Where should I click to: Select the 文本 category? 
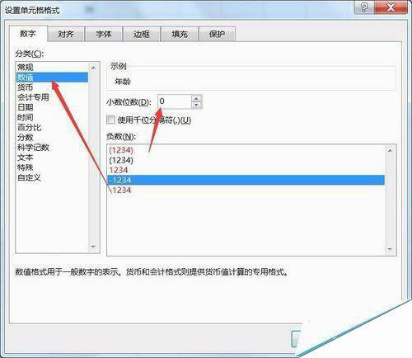(x=52, y=158)
